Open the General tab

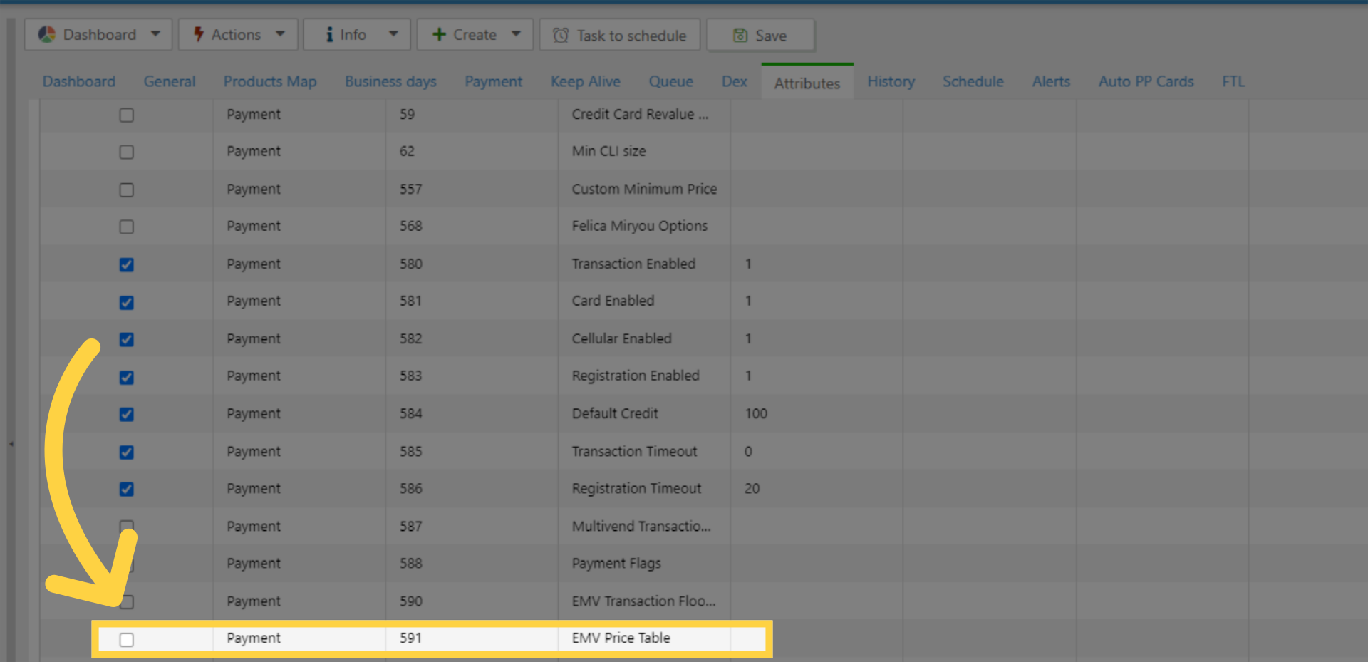170,81
